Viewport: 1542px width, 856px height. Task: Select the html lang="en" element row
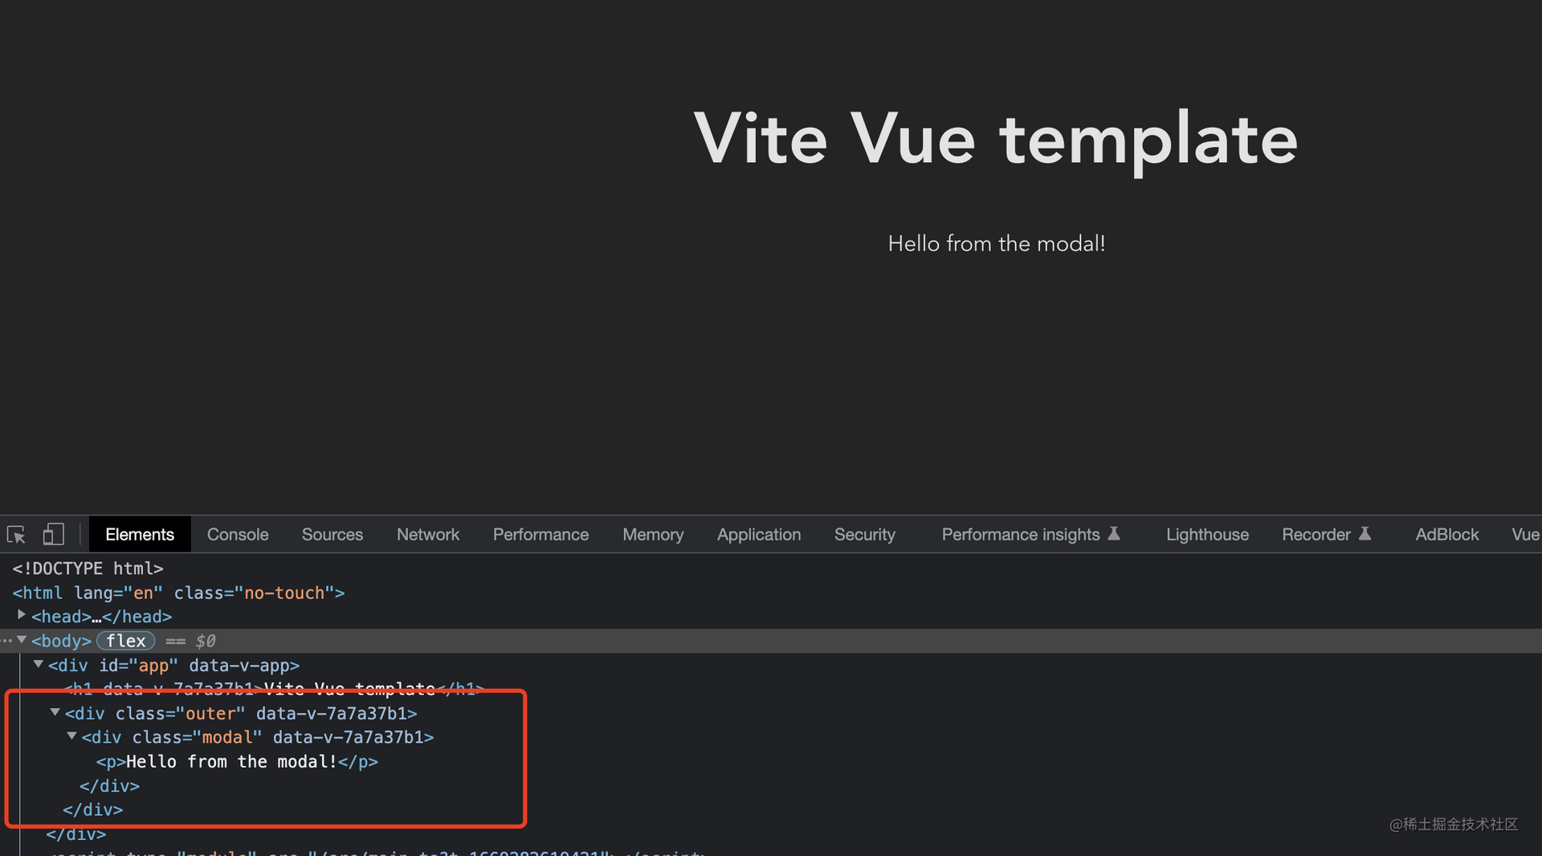coord(178,593)
